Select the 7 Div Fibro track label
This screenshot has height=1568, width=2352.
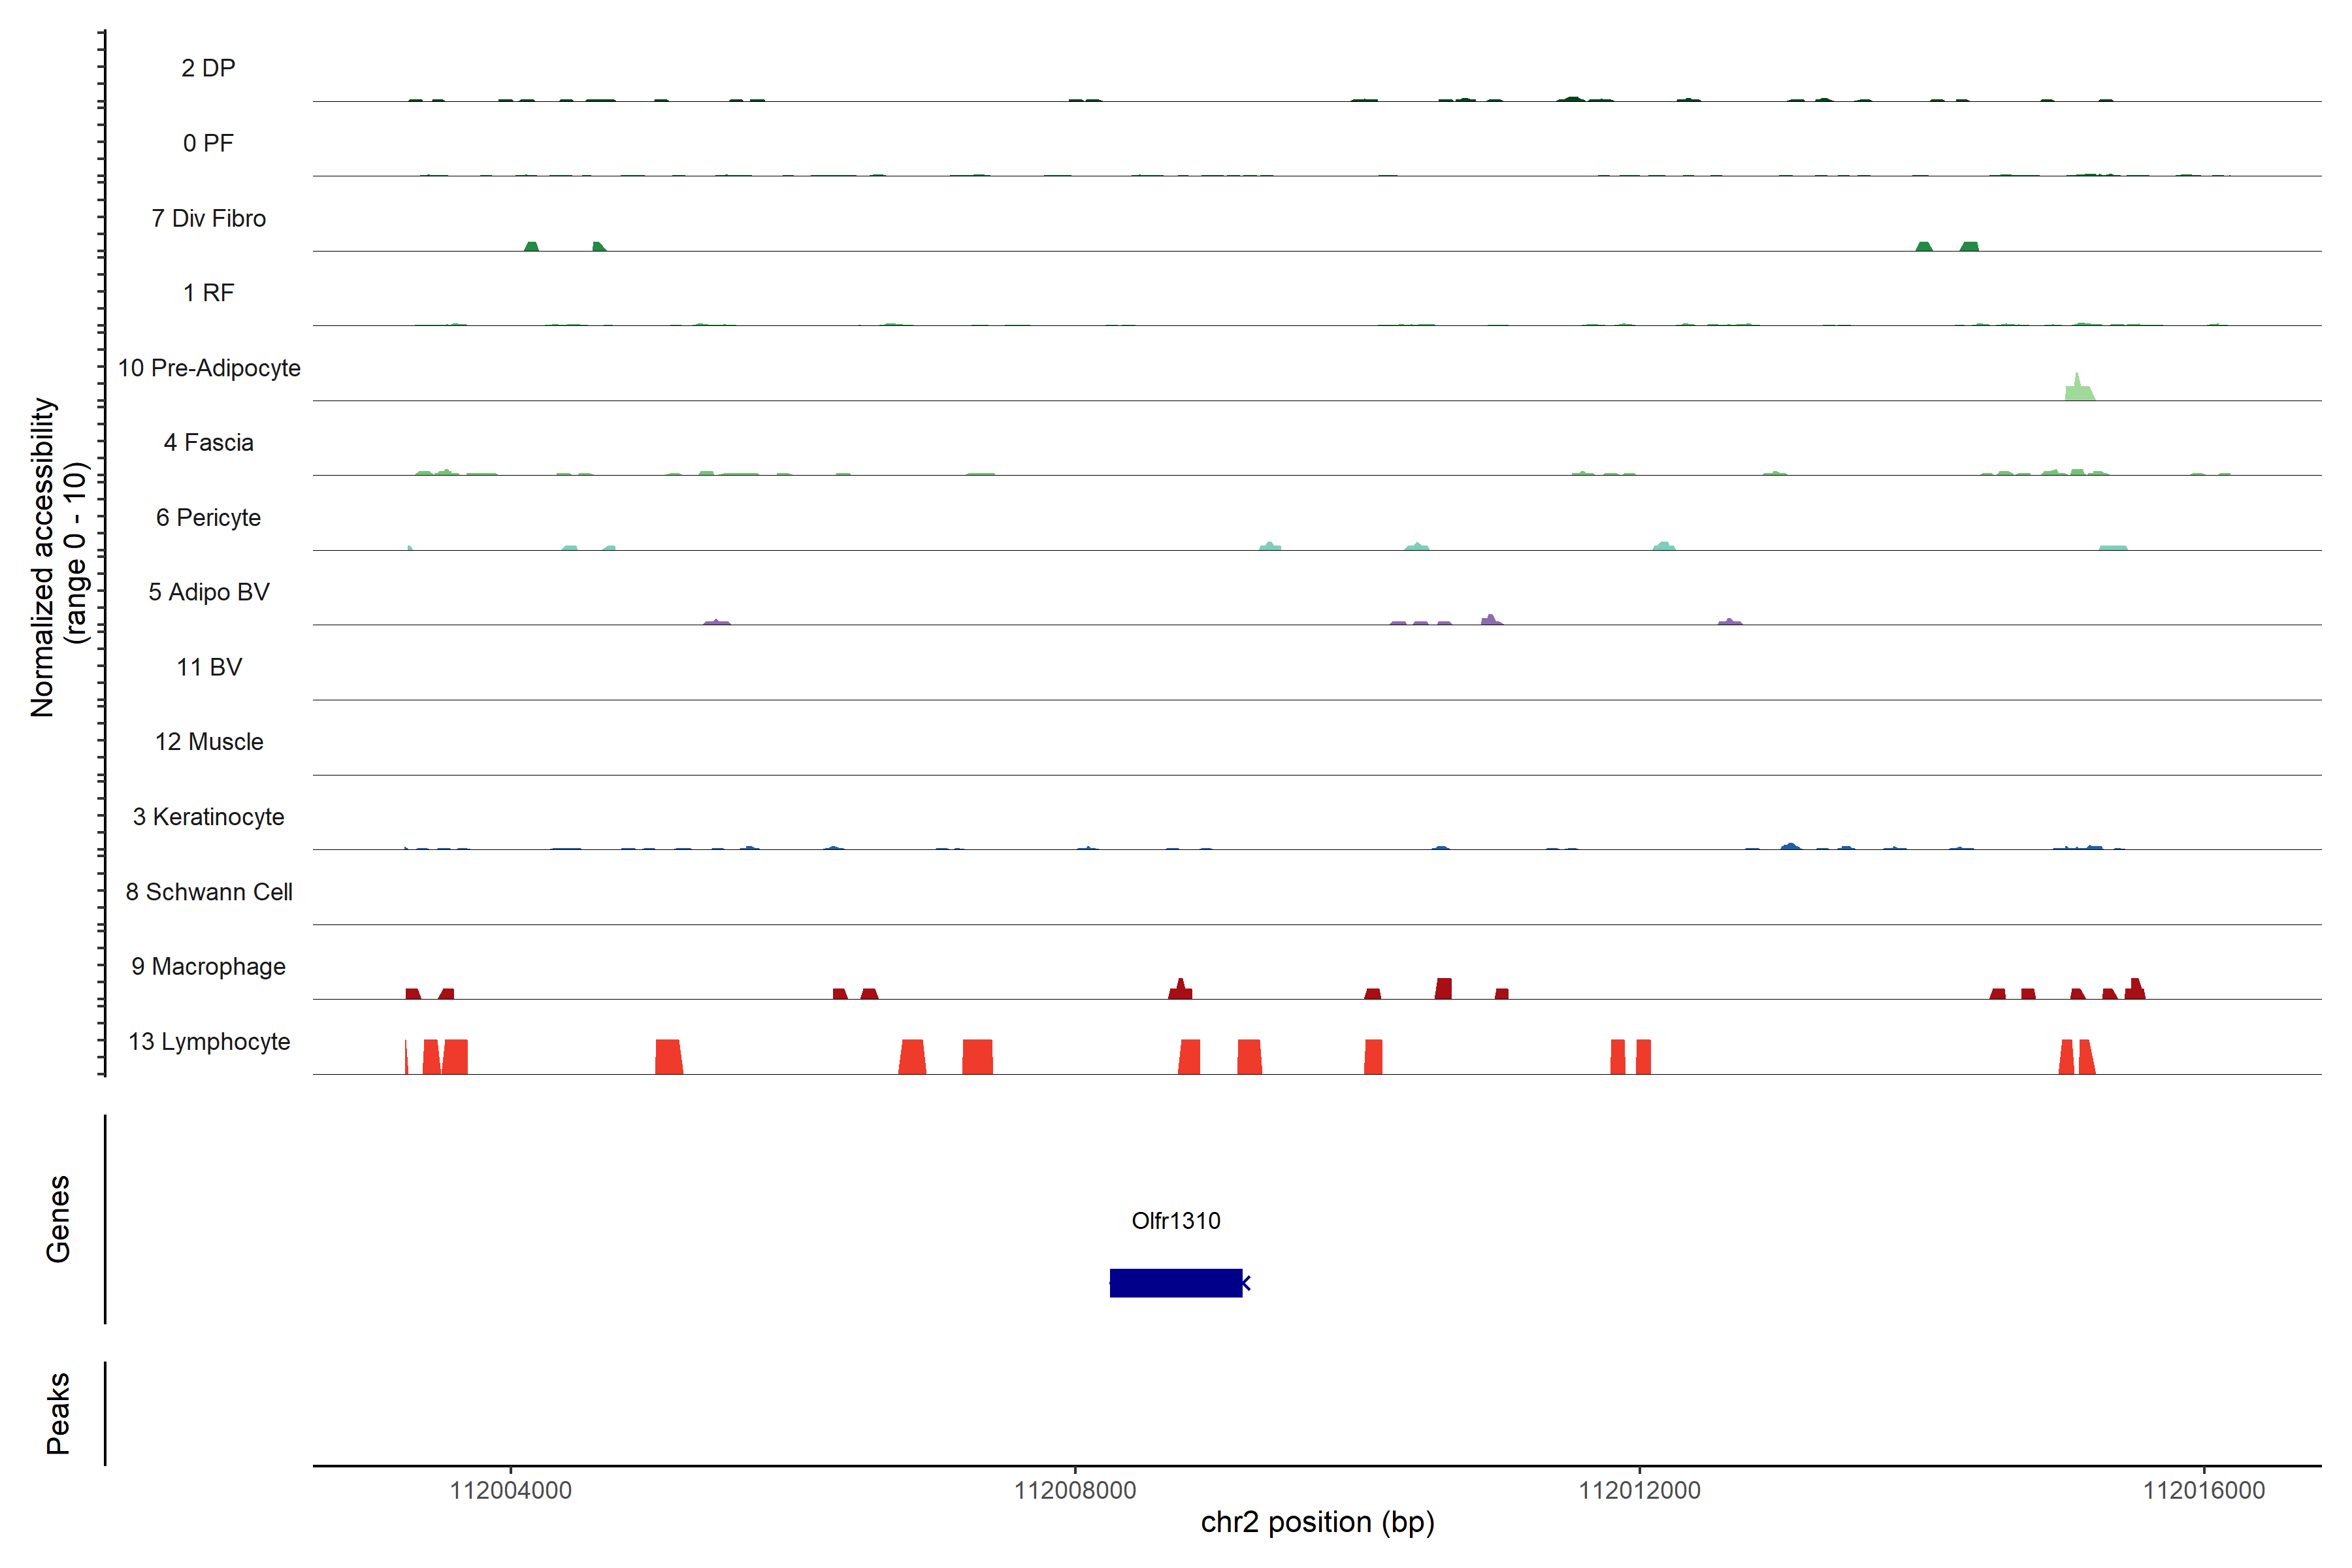click(x=208, y=218)
